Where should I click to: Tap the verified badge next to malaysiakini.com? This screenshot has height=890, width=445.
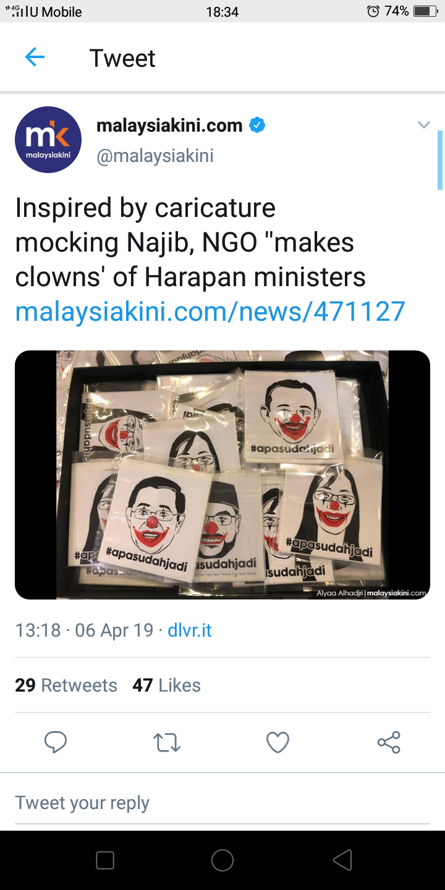point(257,125)
